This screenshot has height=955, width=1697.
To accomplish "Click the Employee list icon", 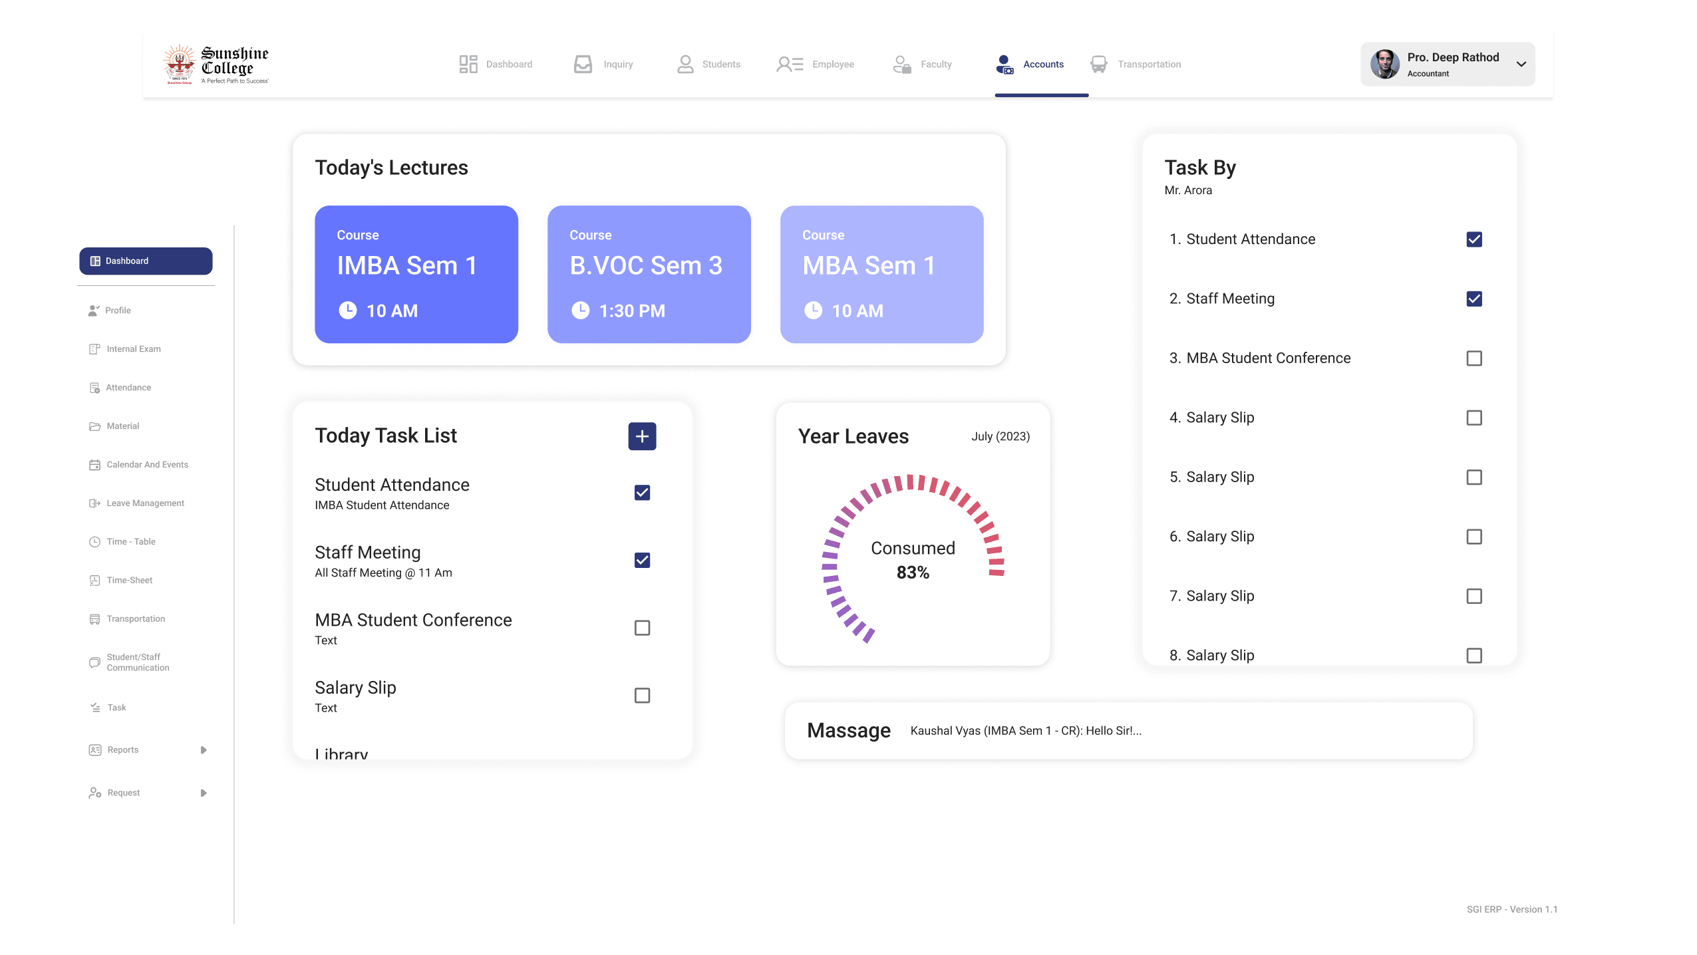I will pyautogui.click(x=790, y=65).
